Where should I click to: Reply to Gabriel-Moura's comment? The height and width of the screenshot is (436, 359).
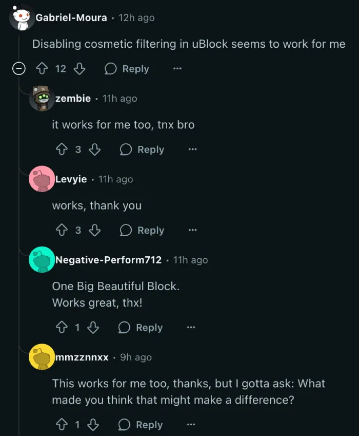click(x=127, y=69)
